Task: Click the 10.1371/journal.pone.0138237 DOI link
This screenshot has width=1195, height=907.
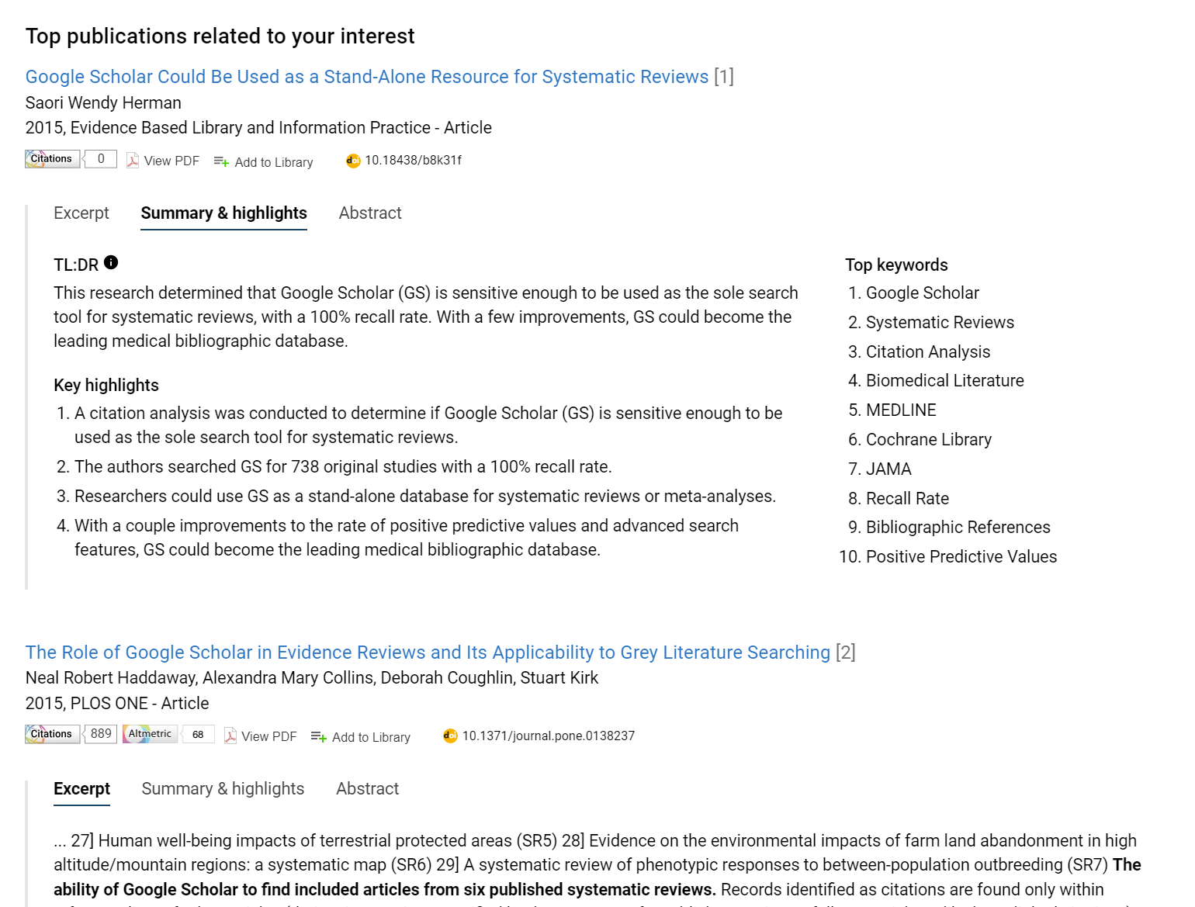Action: 549,736
